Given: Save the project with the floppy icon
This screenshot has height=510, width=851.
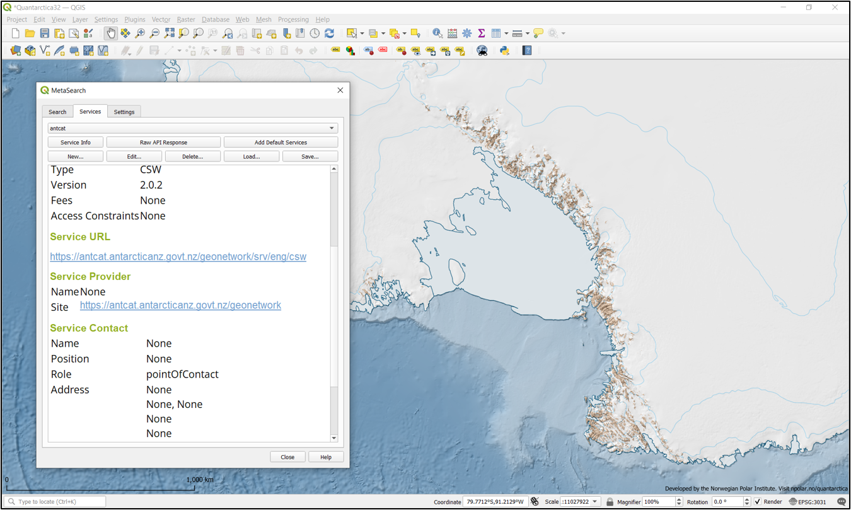Looking at the screenshot, I should [x=45, y=33].
